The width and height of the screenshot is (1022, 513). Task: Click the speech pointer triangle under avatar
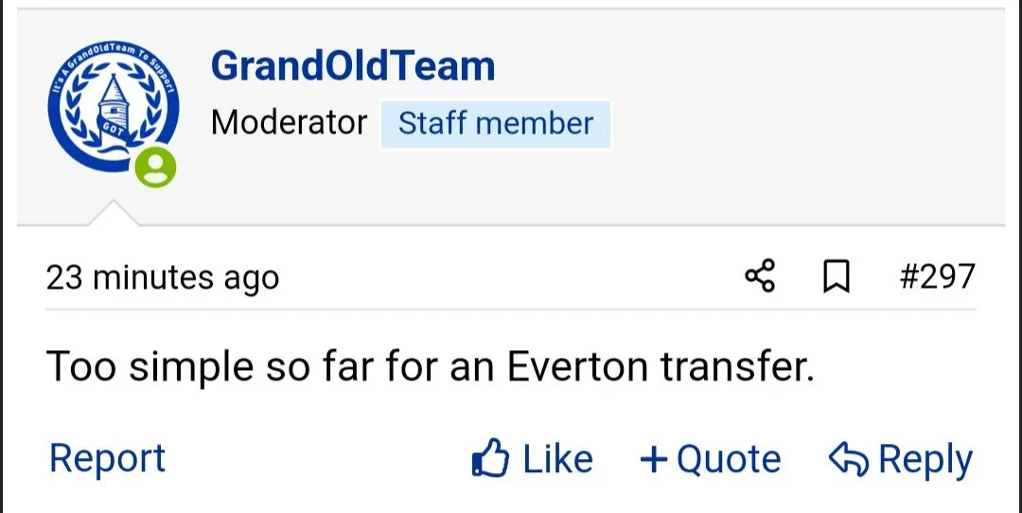(114, 214)
